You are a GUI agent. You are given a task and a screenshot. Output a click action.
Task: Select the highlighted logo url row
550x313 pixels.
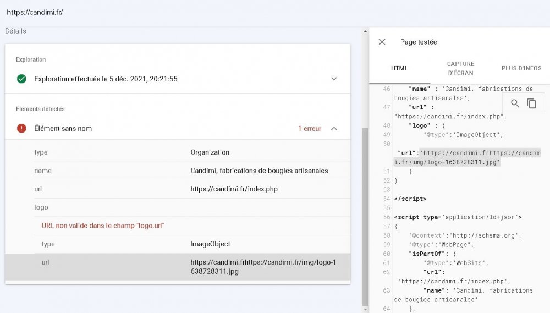pos(178,267)
